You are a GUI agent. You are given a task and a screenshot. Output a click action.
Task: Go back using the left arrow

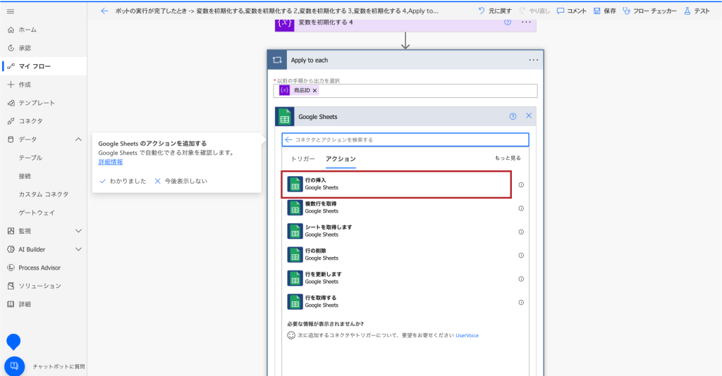pos(104,11)
